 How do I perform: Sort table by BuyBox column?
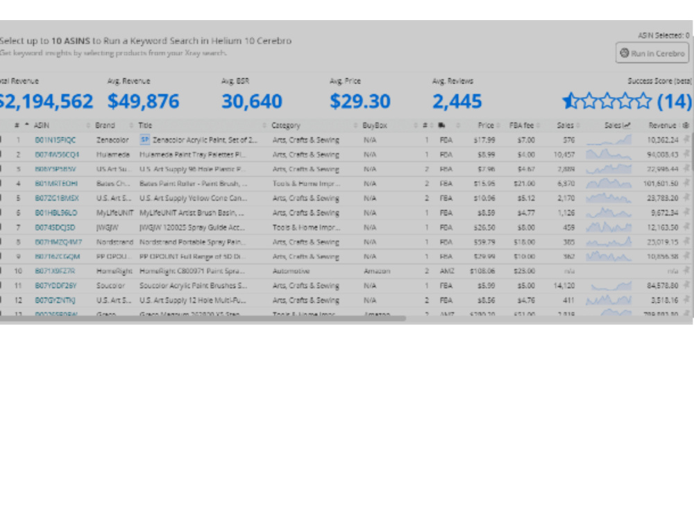pyautogui.click(x=375, y=125)
